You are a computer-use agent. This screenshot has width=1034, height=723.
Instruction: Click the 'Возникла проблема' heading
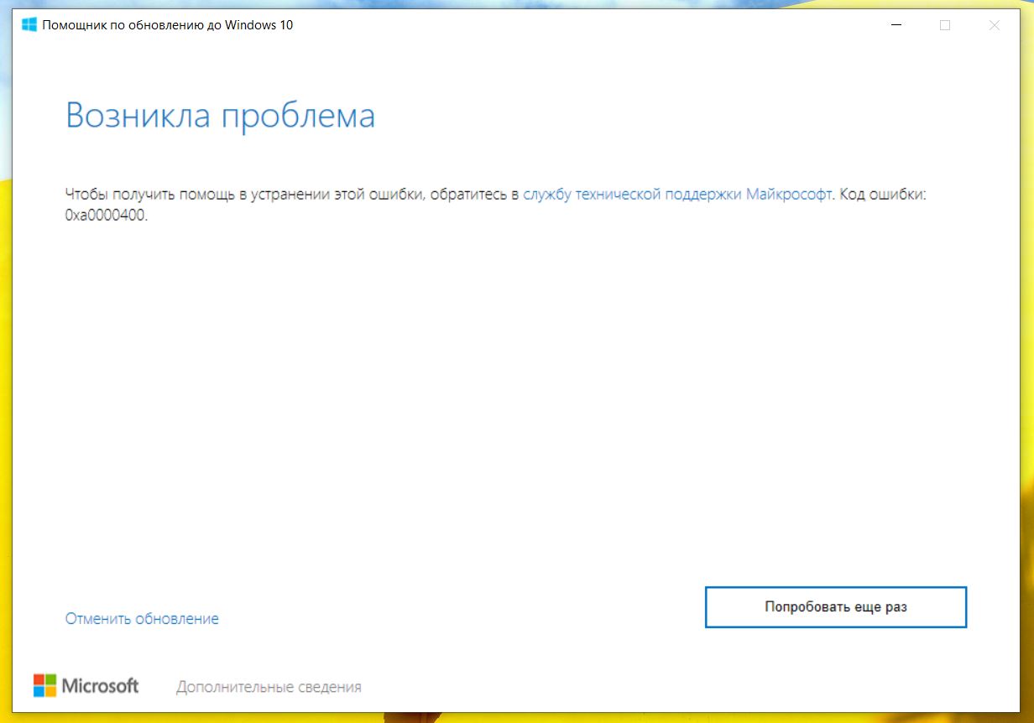click(x=220, y=115)
